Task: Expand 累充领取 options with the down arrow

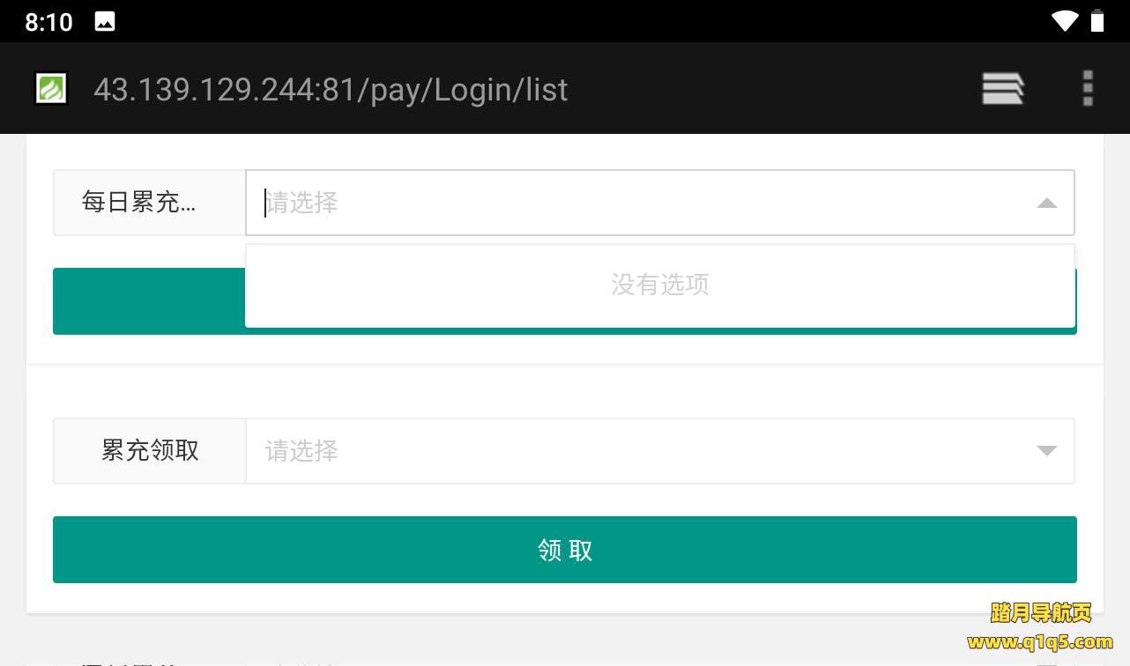Action: (1046, 451)
